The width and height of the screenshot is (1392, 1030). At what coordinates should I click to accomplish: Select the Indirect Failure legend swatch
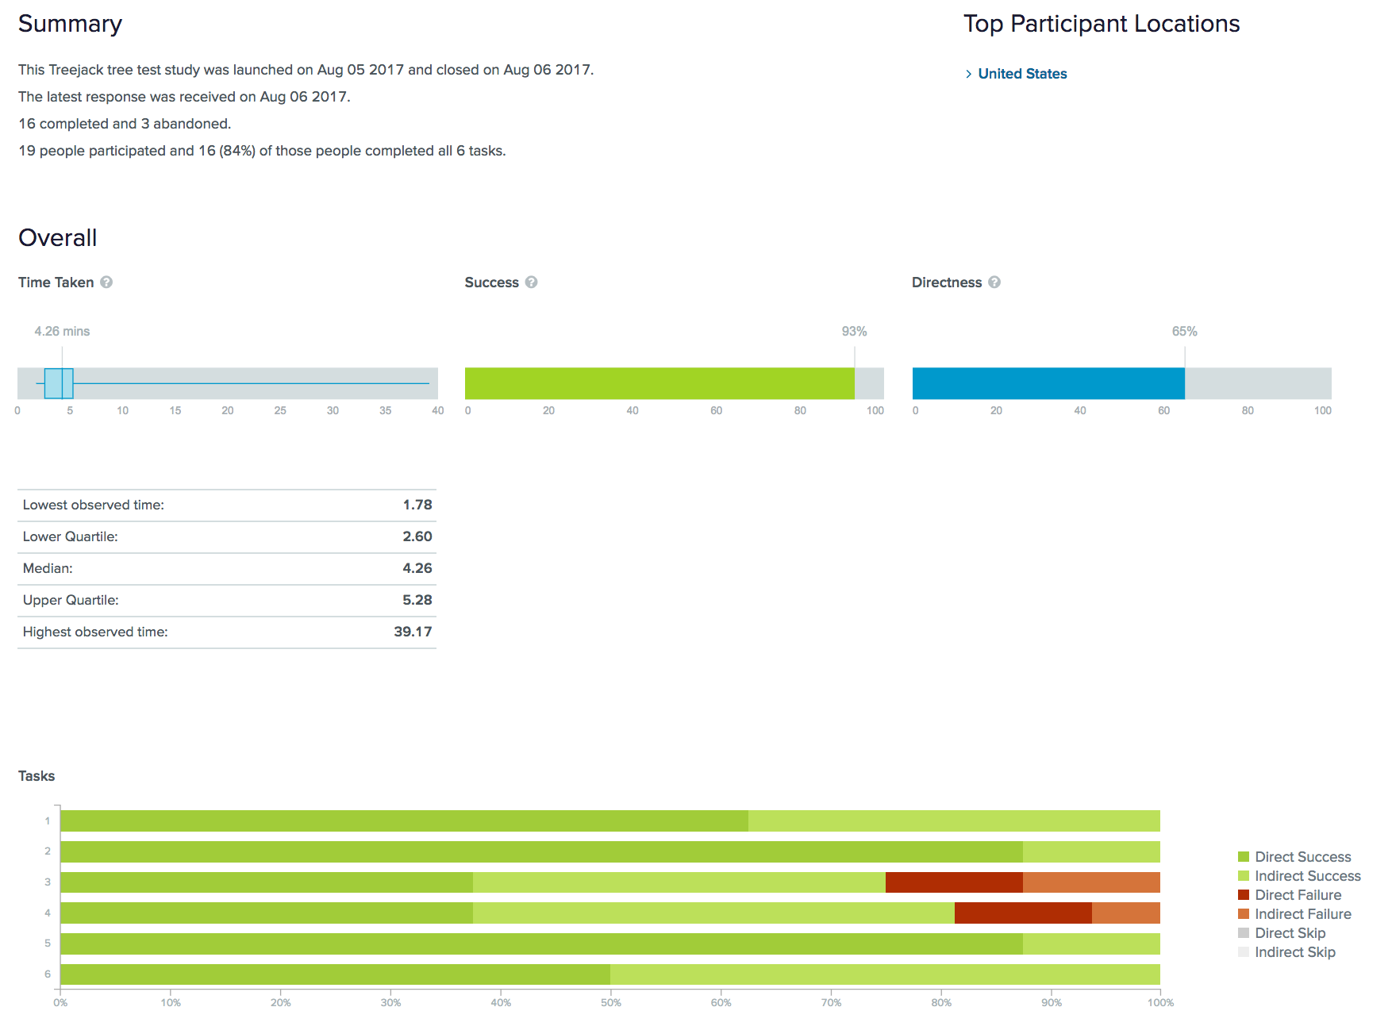[1244, 914]
